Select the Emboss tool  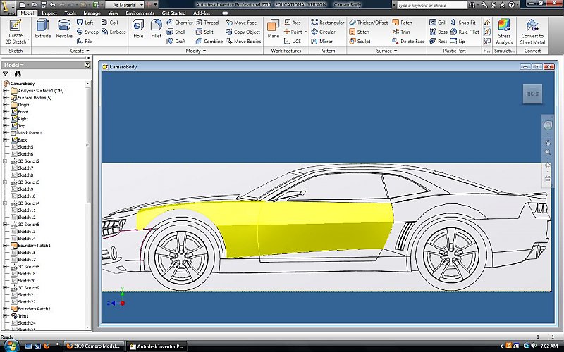click(x=114, y=32)
